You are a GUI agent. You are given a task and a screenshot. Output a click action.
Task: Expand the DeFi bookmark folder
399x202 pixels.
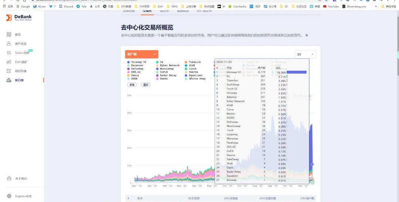[158, 6]
